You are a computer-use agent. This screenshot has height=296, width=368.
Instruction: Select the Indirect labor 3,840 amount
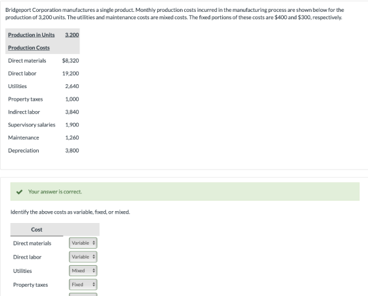pyautogui.click(x=72, y=112)
